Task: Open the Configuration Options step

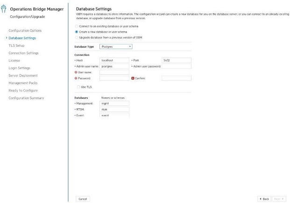Action: (x=25, y=30)
